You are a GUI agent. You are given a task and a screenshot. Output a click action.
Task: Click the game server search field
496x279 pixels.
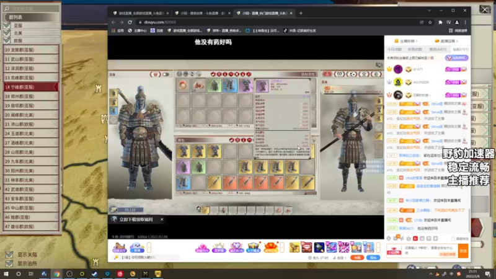(x=31, y=9)
